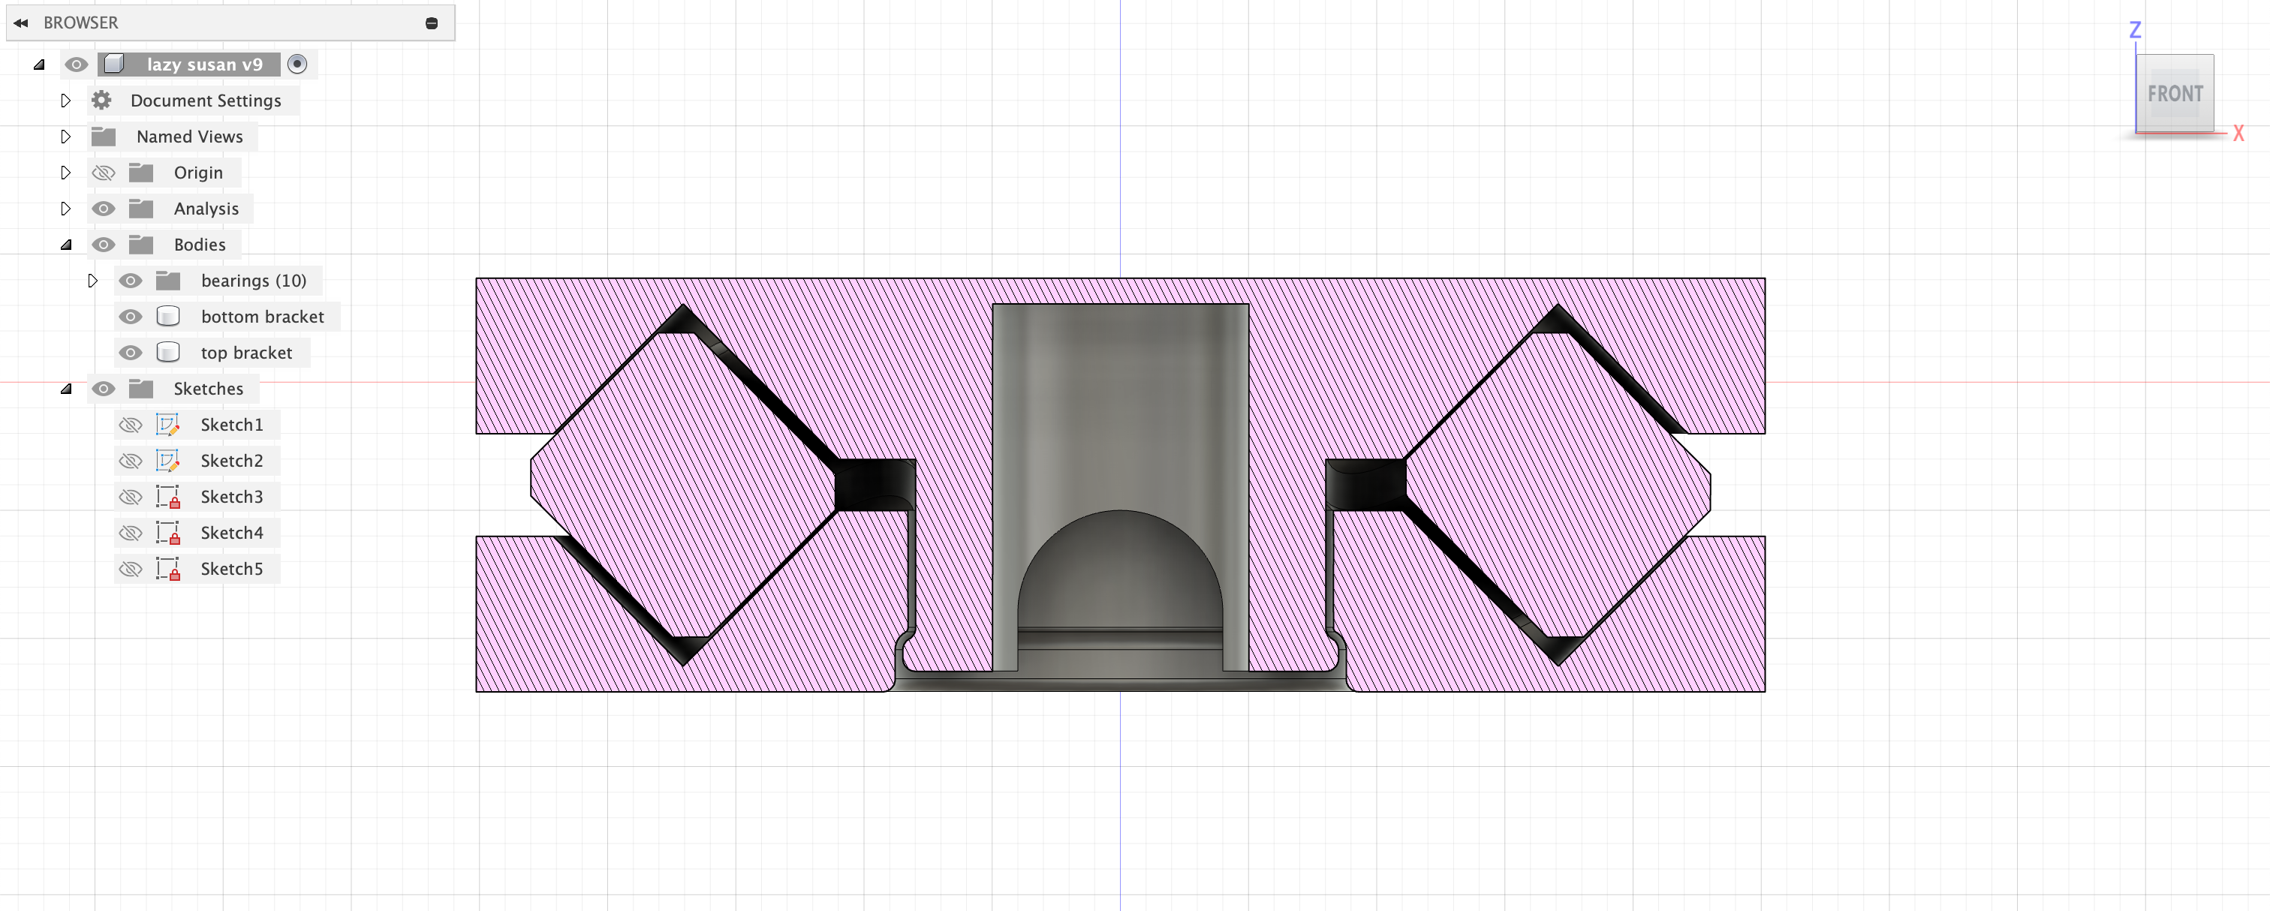Select the Analysis tree item
Image resolution: width=2270 pixels, height=911 pixels.
click(206, 209)
